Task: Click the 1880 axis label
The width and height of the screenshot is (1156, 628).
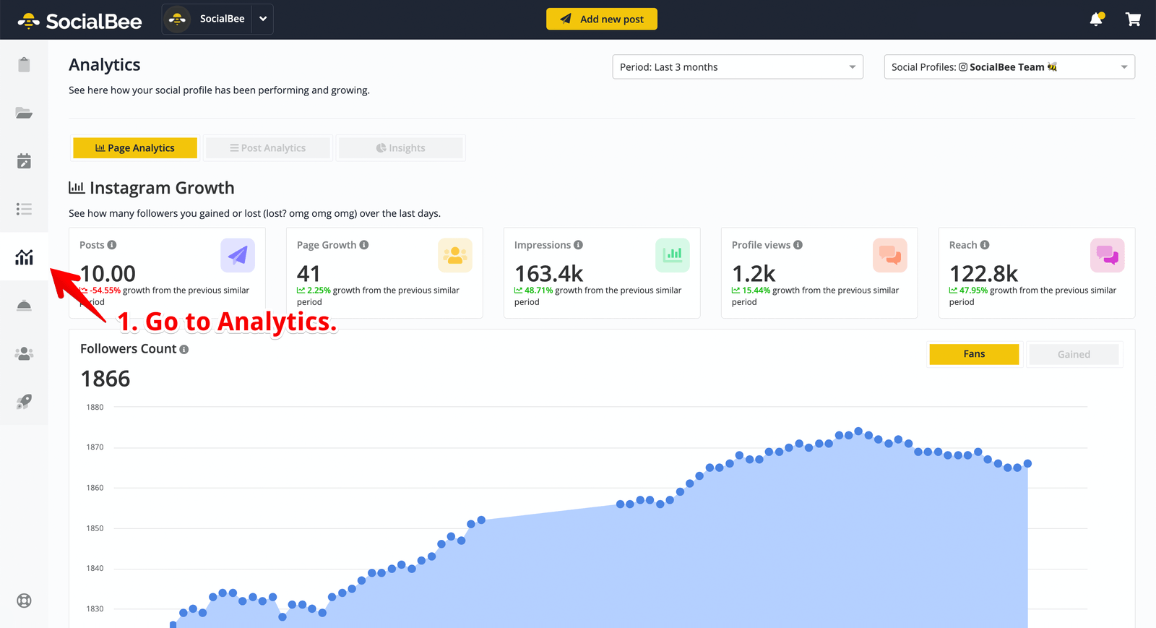Action: (x=95, y=407)
